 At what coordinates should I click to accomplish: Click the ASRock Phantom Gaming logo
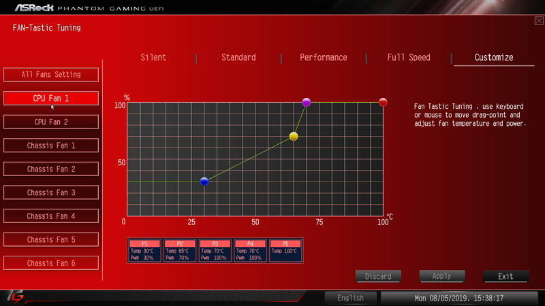coord(89,7)
